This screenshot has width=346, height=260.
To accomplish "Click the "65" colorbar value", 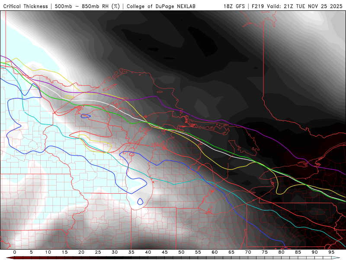I will 231,252.
